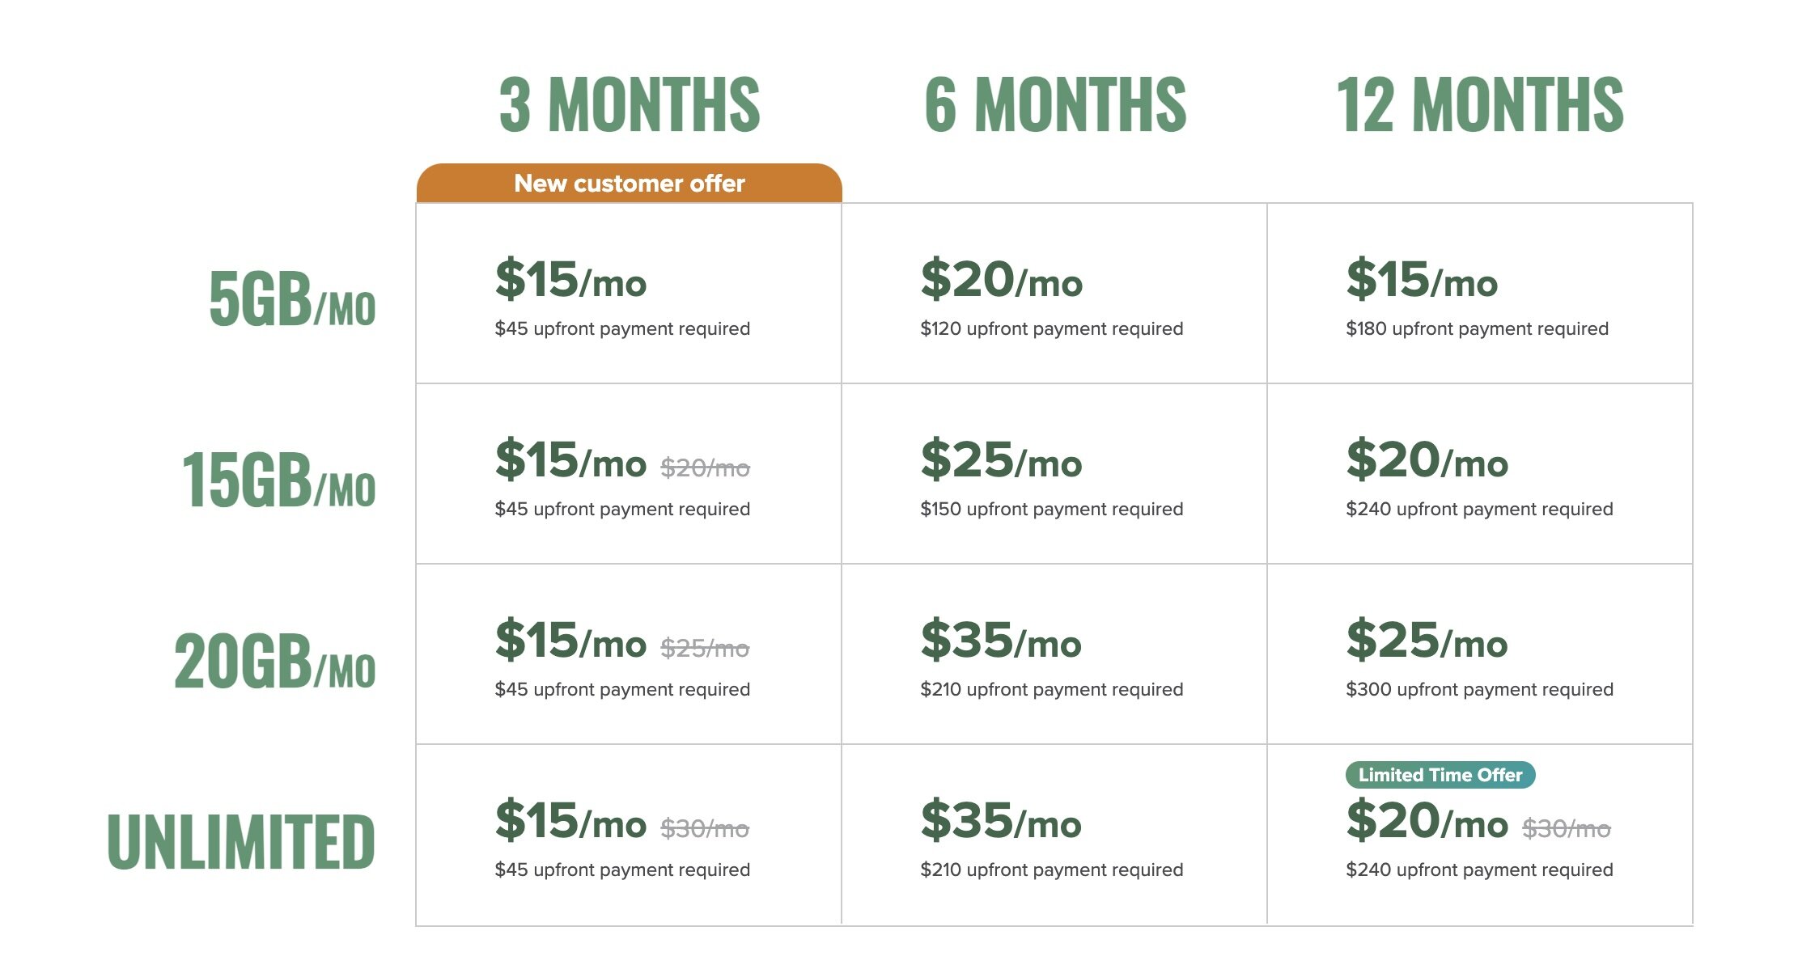Select the 3 Months column header
The image size is (1798, 969).
click(630, 104)
